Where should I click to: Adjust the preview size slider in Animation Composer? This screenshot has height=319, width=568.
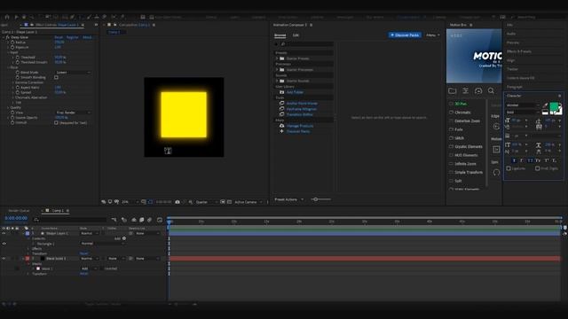[x=316, y=199]
